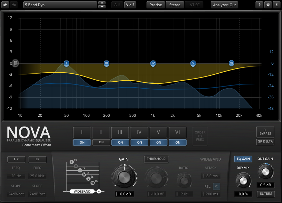Click the GR DELTA button
This screenshot has width=282, height=203.
265,141
